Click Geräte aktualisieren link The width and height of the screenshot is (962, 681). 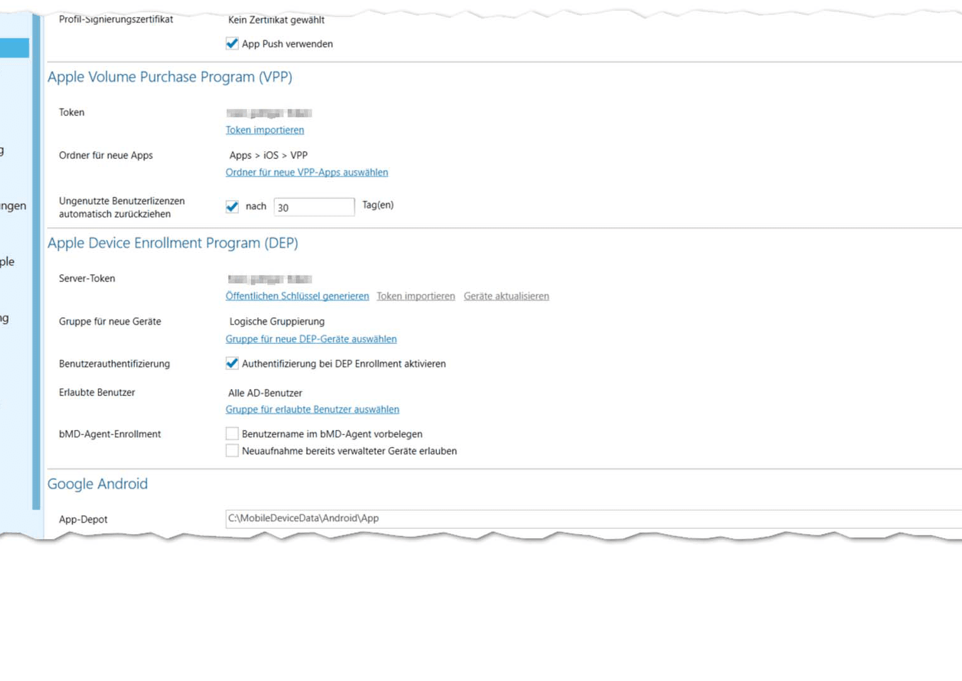[506, 296]
